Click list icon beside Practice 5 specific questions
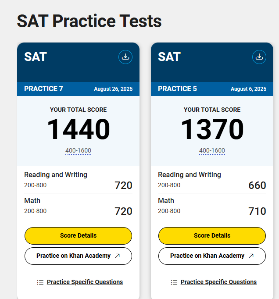 (x=174, y=282)
